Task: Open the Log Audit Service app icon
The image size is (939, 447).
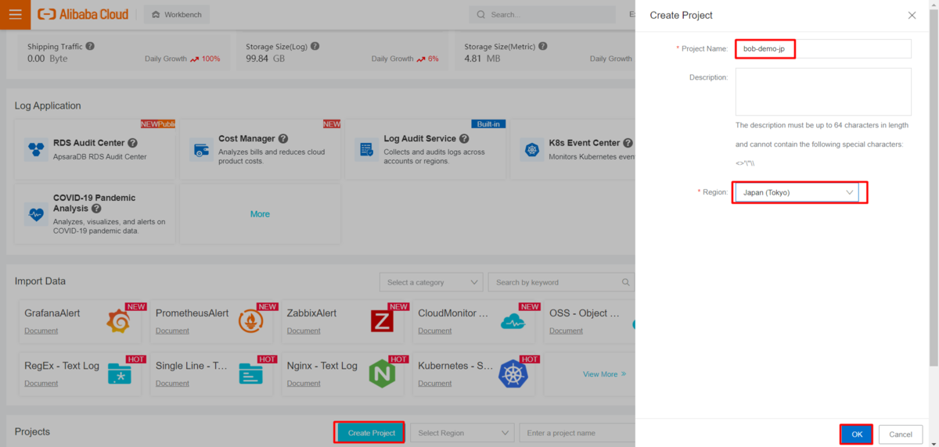Action: coord(366,148)
